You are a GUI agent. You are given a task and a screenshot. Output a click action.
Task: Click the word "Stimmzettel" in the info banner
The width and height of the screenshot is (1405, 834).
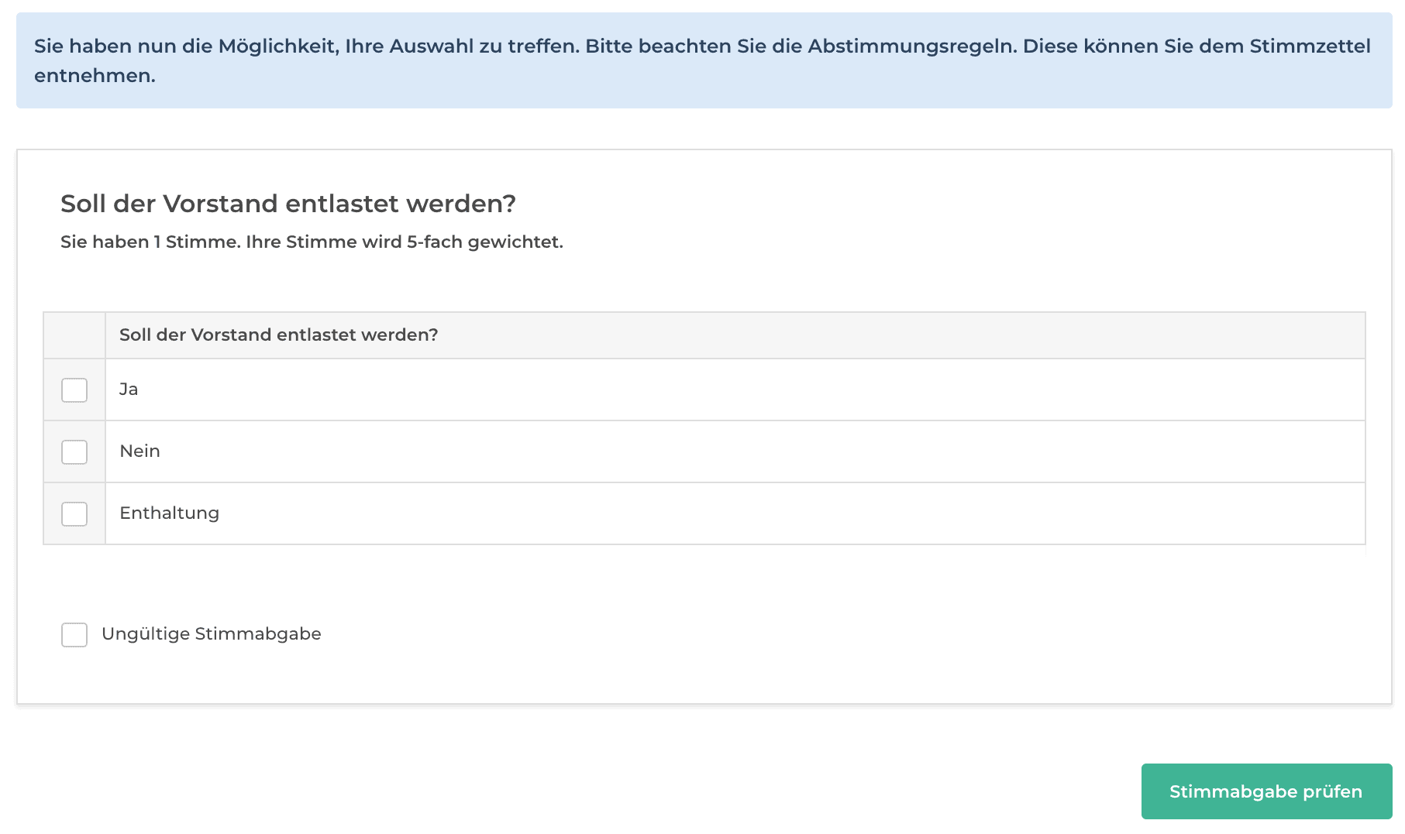click(x=1310, y=46)
